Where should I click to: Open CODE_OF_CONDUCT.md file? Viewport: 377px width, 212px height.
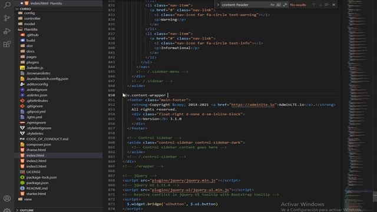click(x=47, y=139)
